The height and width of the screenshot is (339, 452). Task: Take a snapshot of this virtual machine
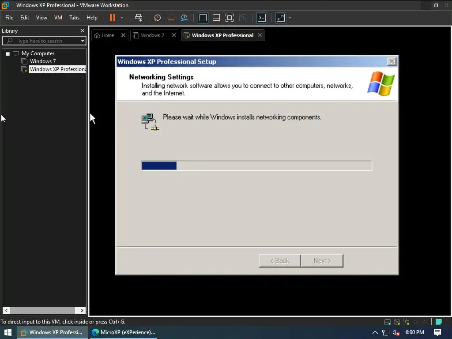(158, 18)
